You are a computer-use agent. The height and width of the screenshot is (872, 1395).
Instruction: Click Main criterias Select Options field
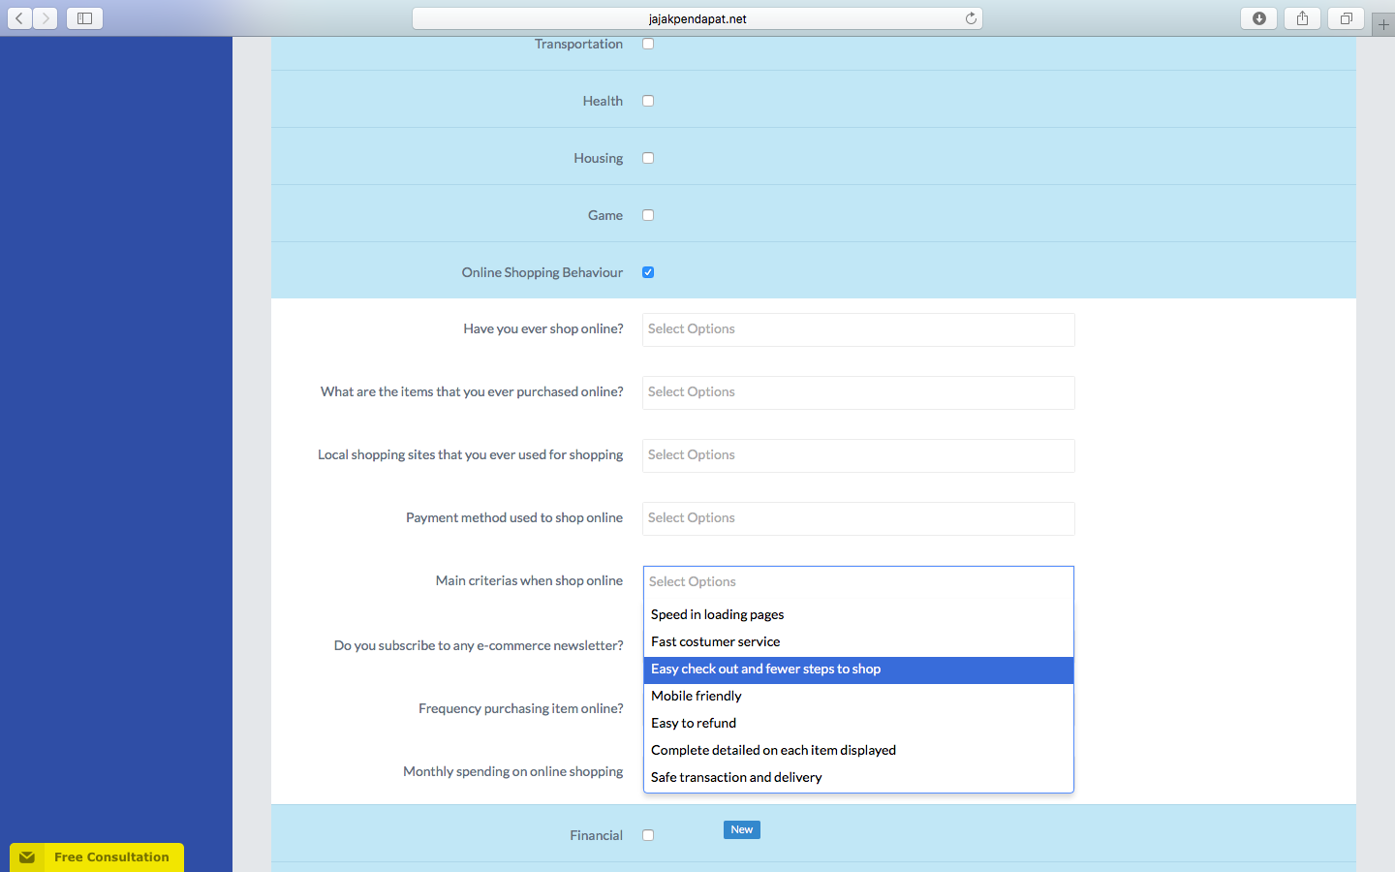coord(858,581)
